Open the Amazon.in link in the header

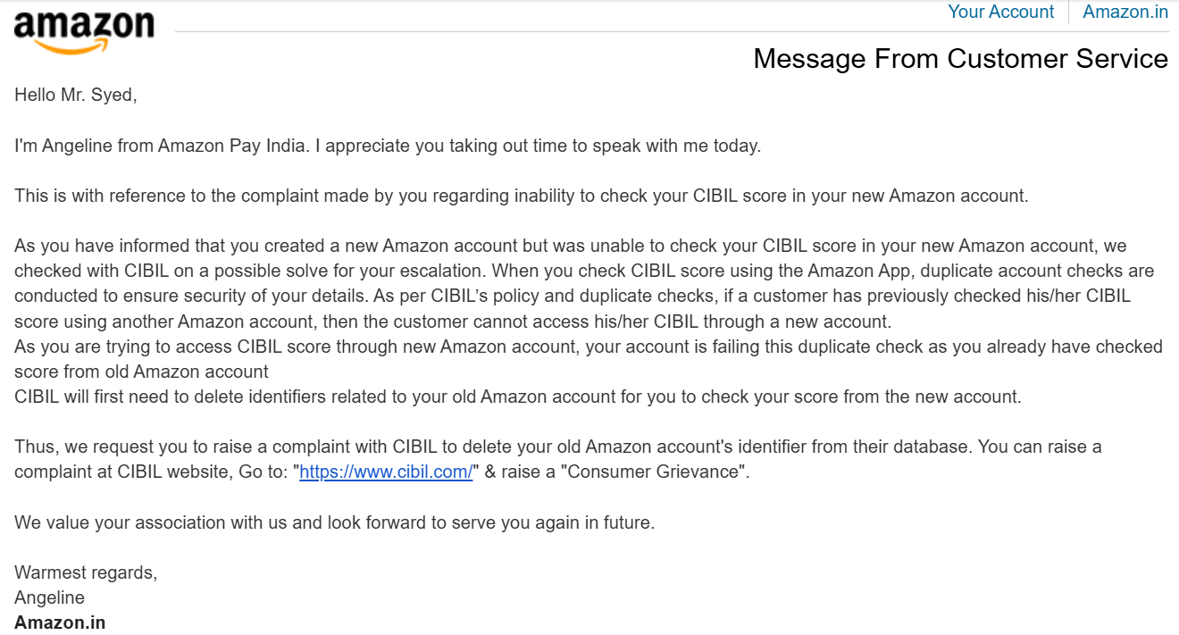coord(1125,12)
